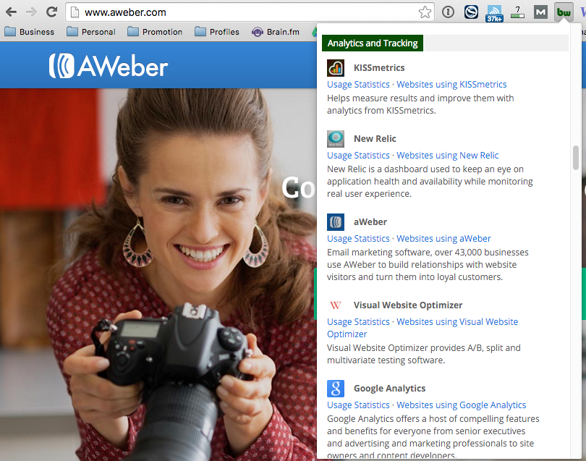Click the aWeber logo icon in the list
This screenshot has height=461, width=586.
coord(336,222)
